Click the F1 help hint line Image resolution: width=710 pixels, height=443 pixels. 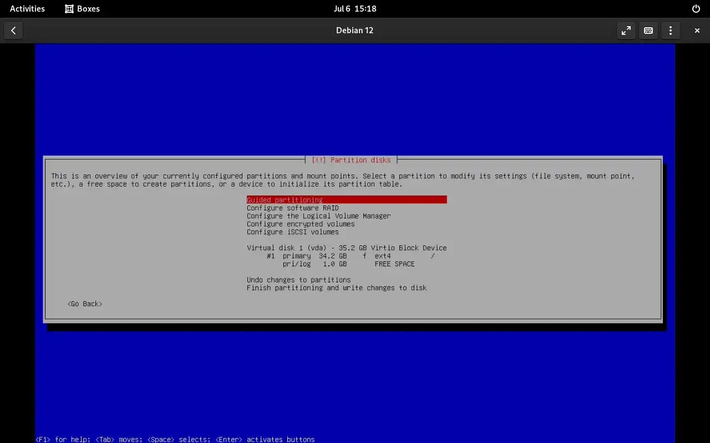coord(175,439)
